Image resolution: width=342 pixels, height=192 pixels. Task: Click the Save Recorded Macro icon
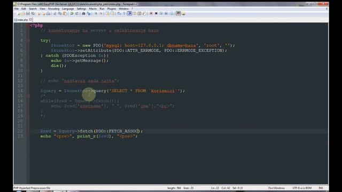172,13
